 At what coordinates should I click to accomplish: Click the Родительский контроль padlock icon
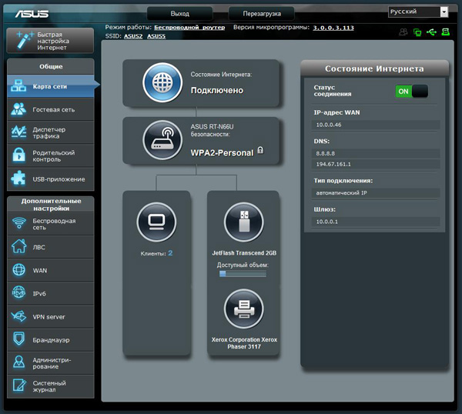[x=18, y=155]
